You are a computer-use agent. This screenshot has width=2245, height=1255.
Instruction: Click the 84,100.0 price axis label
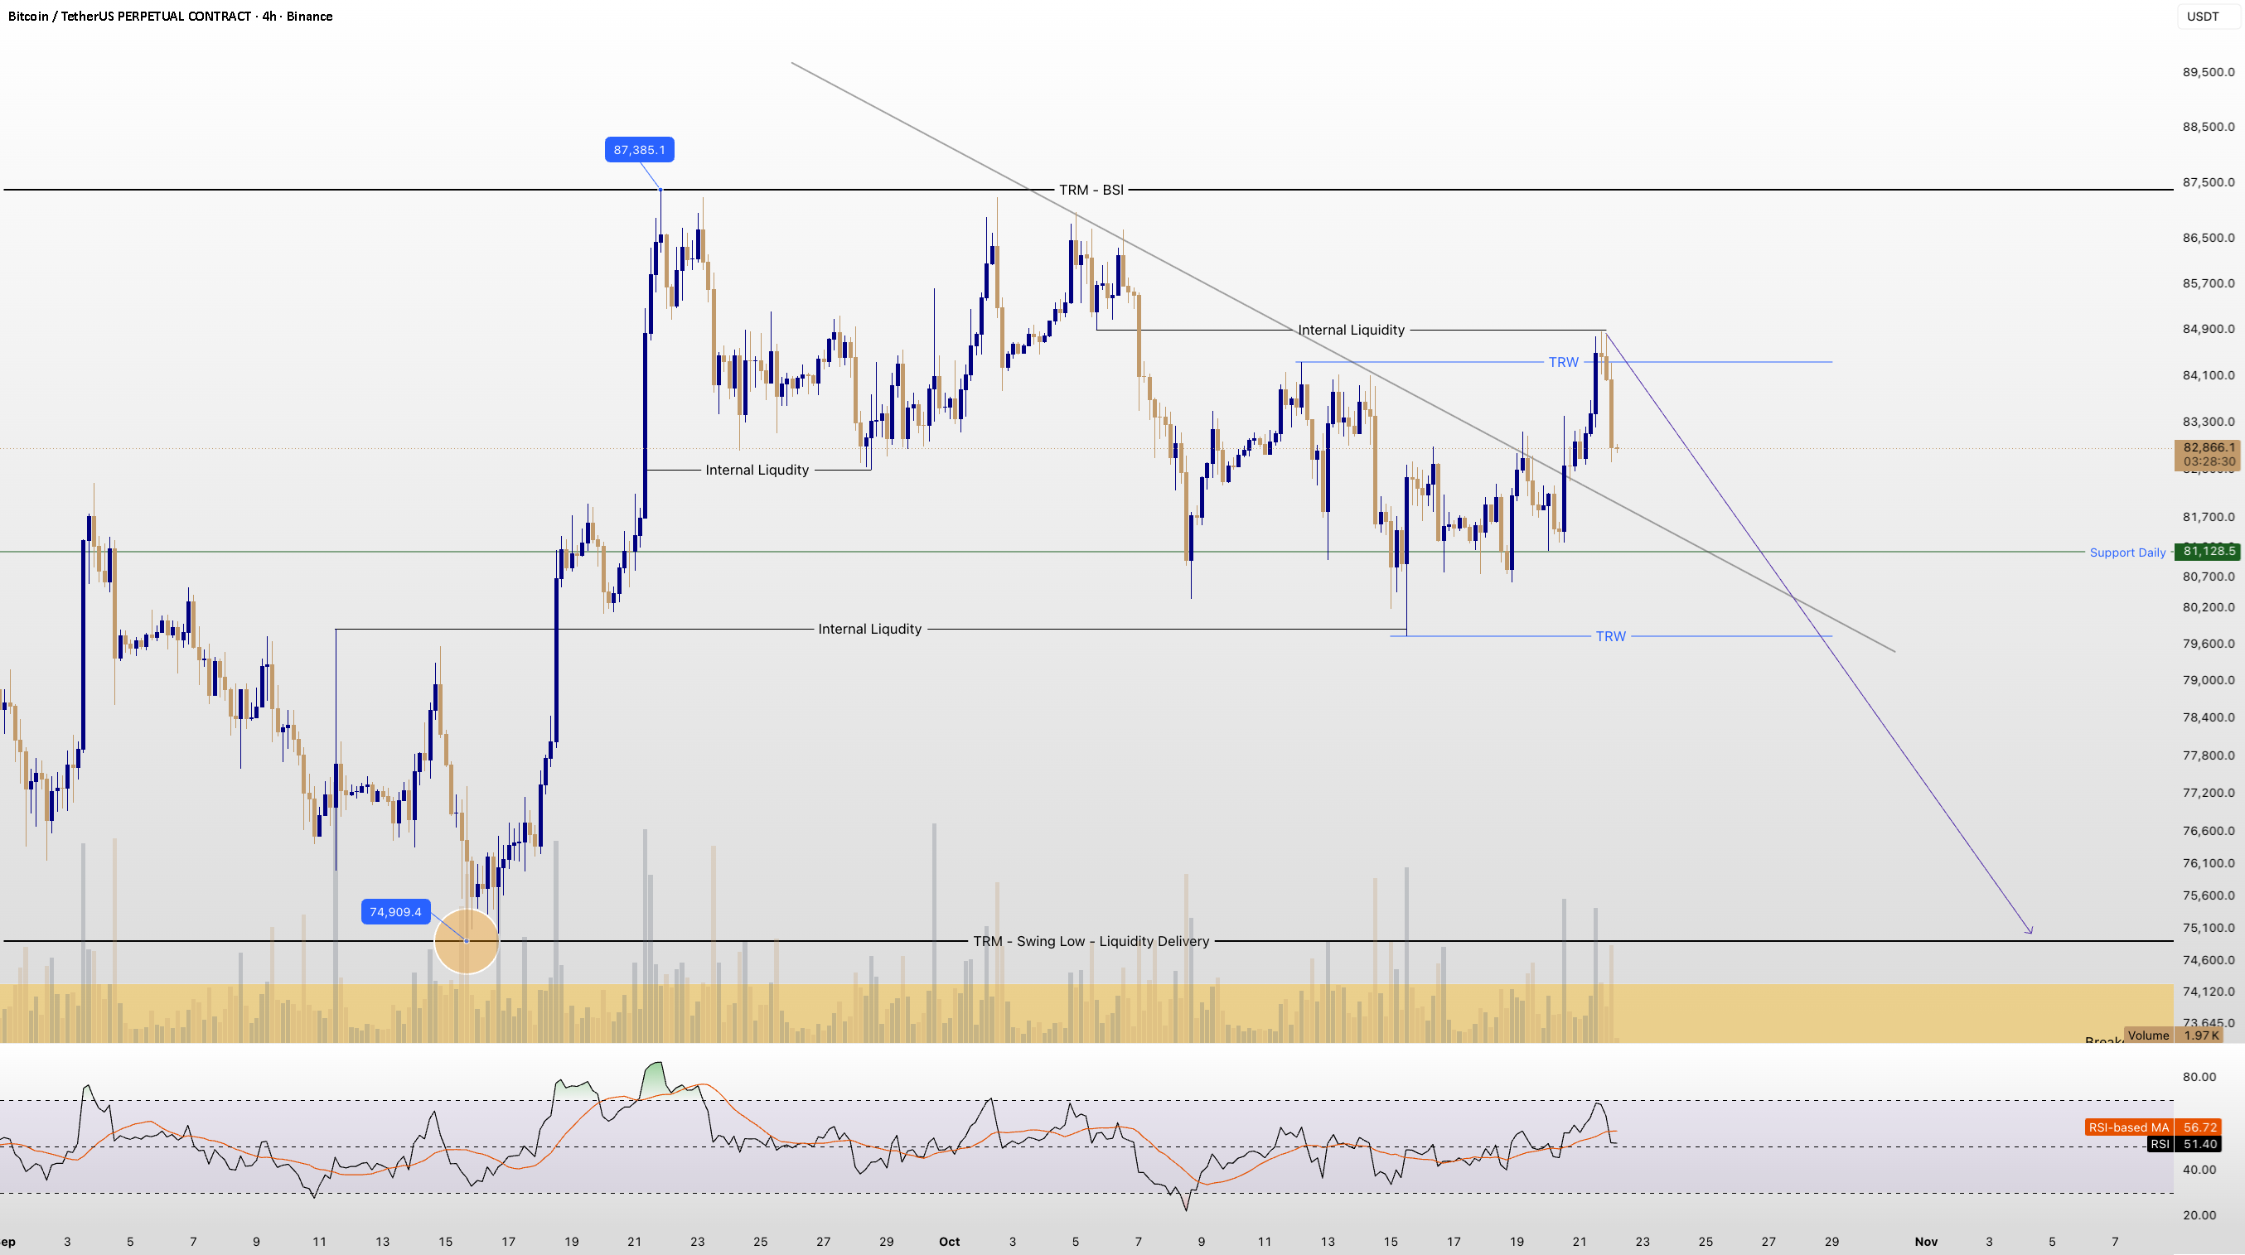tap(2209, 375)
